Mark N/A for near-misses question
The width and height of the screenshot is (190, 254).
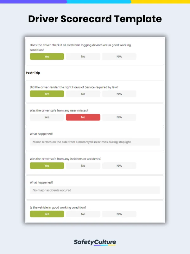[x=119, y=117]
